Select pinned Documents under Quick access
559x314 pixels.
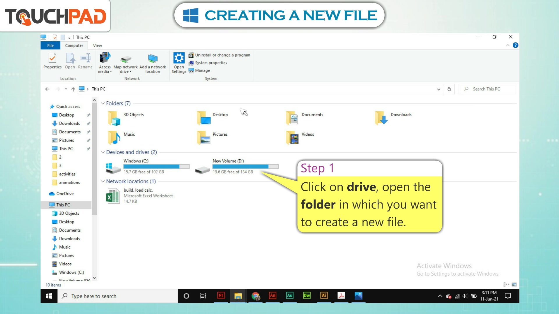click(70, 132)
